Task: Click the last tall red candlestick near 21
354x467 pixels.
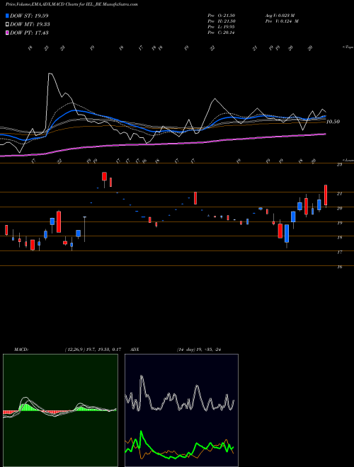Action: (326, 195)
